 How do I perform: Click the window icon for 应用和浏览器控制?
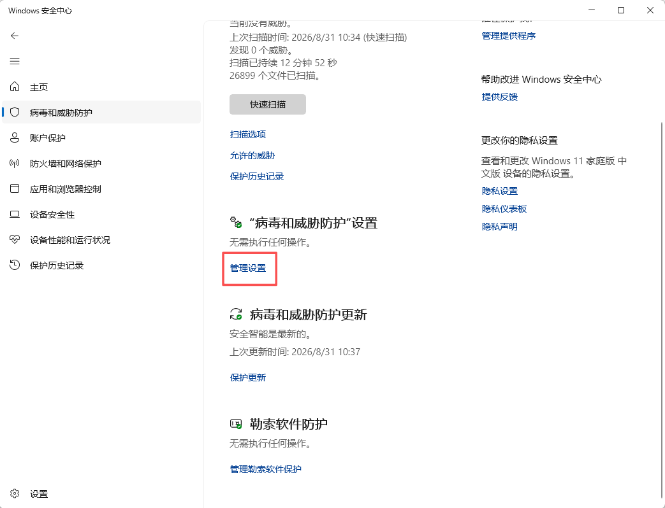tap(15, 189)
